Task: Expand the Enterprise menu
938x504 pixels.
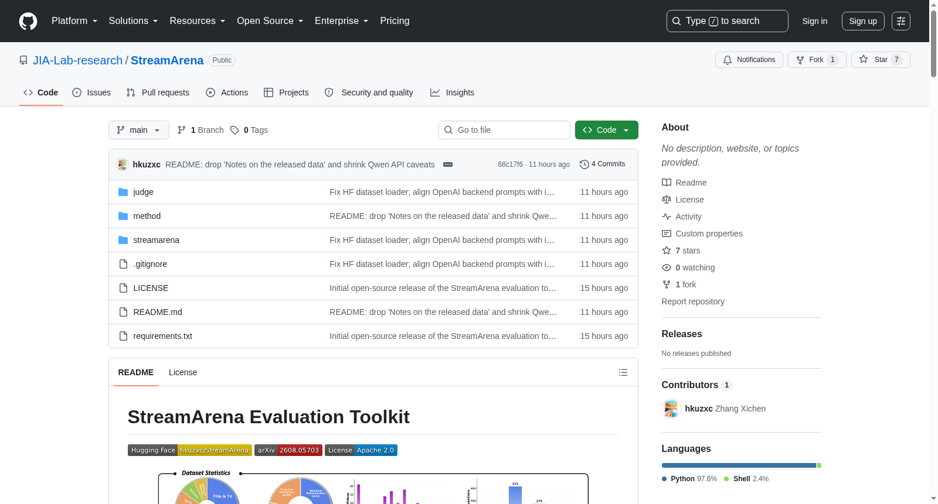Action: click(342, 21)
